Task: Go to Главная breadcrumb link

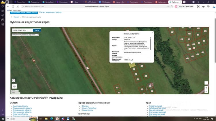Action: [x=16, y=17]
